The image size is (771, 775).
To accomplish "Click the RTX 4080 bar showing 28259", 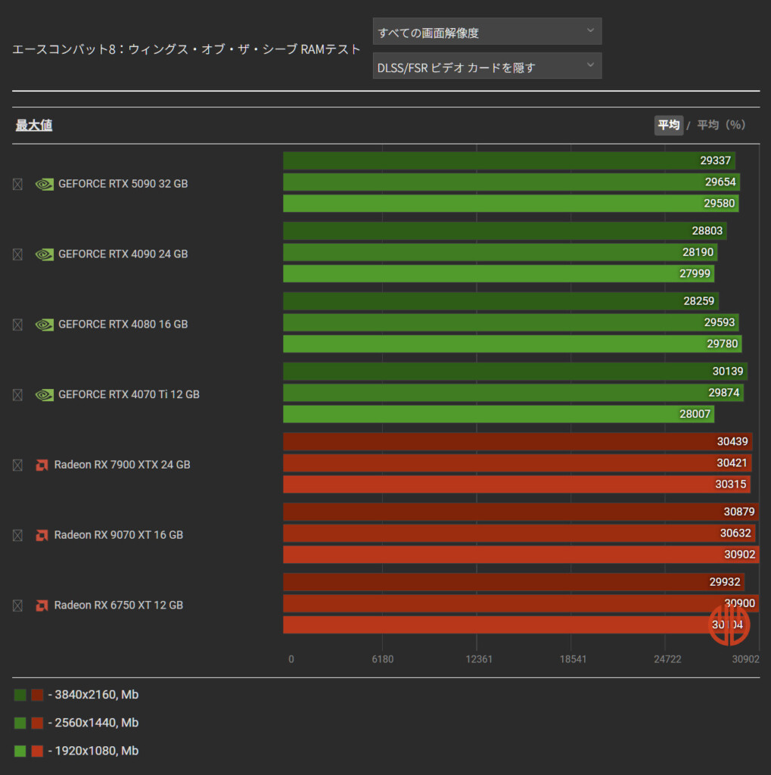I will 501,301.
